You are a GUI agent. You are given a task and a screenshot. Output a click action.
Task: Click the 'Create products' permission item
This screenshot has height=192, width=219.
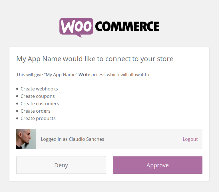38,118
